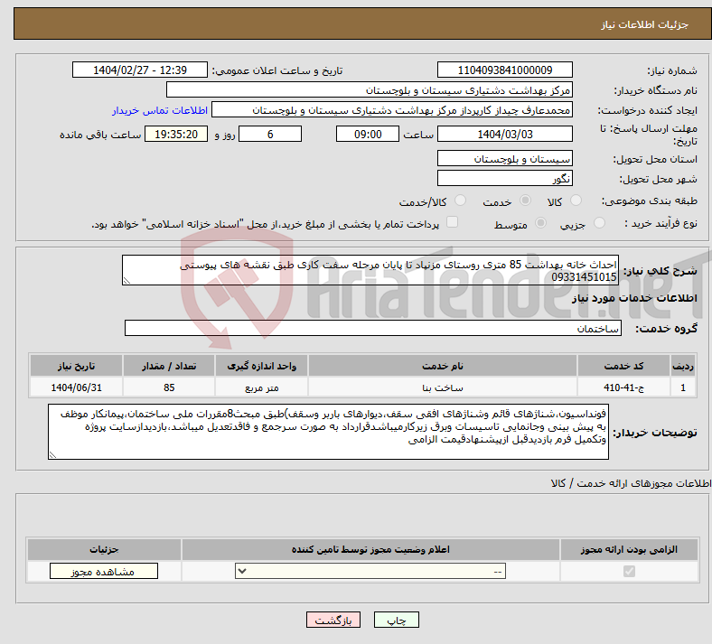Select the خدمت radio button

pyautogui.click(x=525, y=201)
